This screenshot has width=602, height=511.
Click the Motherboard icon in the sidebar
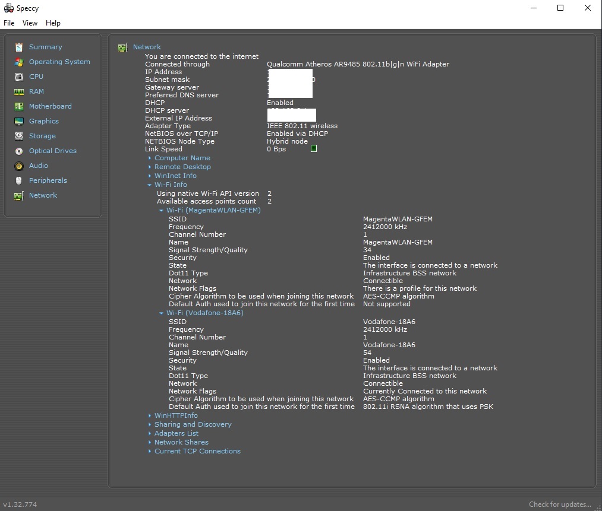click(x=19, y=107)
